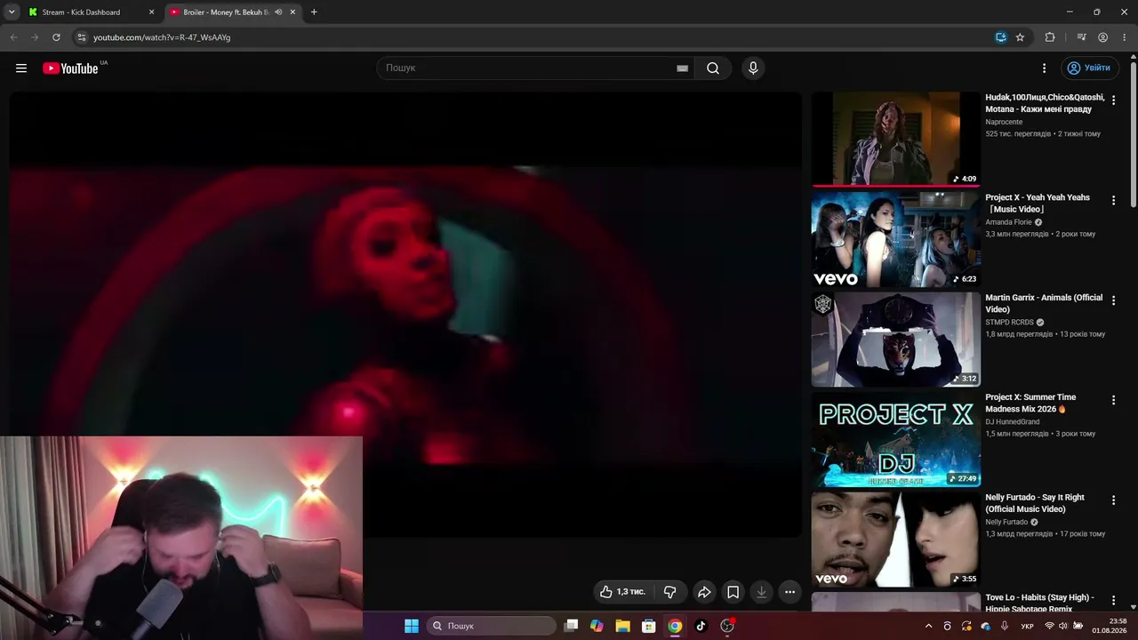View site information next to the URL
Image resolution: width=1138 pixels, height=640 pixels.
(x=81, y=37)
